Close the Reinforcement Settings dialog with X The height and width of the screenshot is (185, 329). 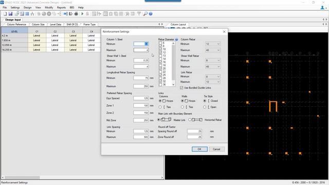tap(224, 32)
